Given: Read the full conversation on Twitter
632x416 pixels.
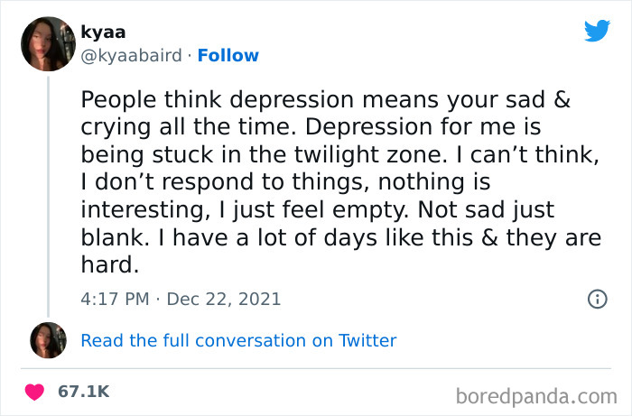Looking at the screenshot, I should (238, 340).
